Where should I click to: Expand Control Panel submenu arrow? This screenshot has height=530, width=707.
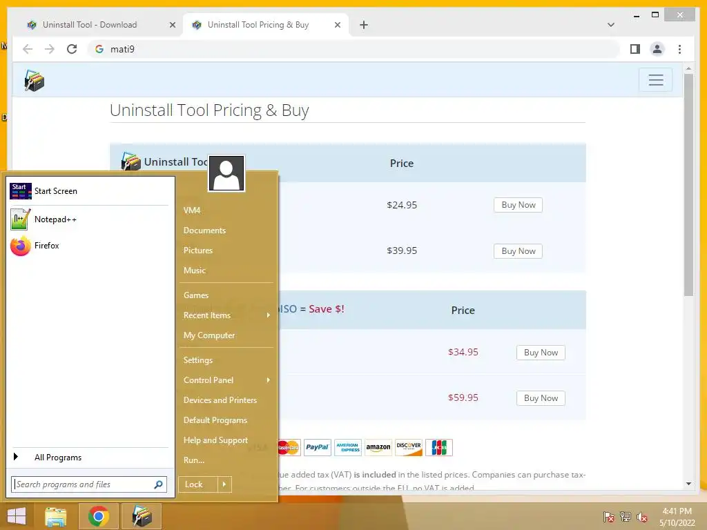[269, 380]
